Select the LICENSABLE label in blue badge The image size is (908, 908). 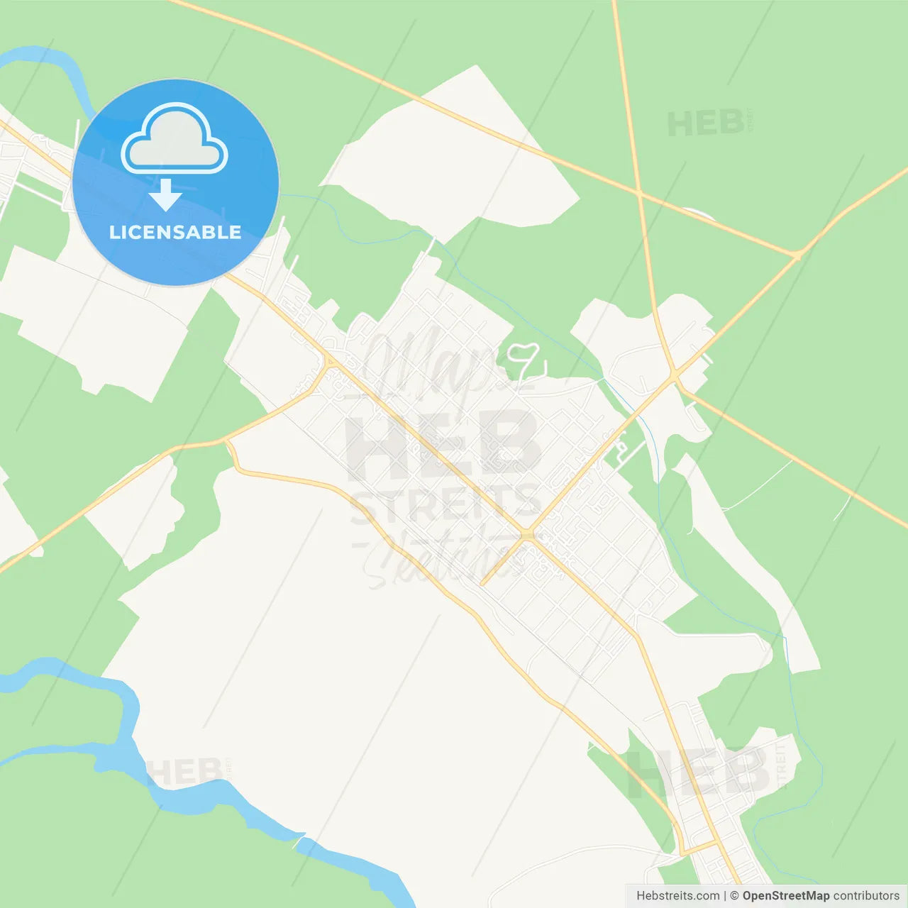(x=175, y=232)
